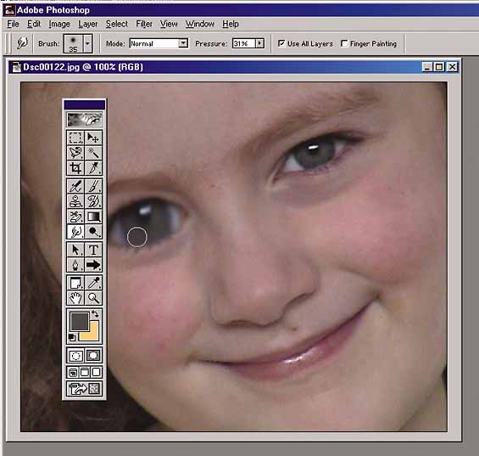Open the Image menu
Image resolution: width=479 pixels, height=456 pixels.
[59, 24]
